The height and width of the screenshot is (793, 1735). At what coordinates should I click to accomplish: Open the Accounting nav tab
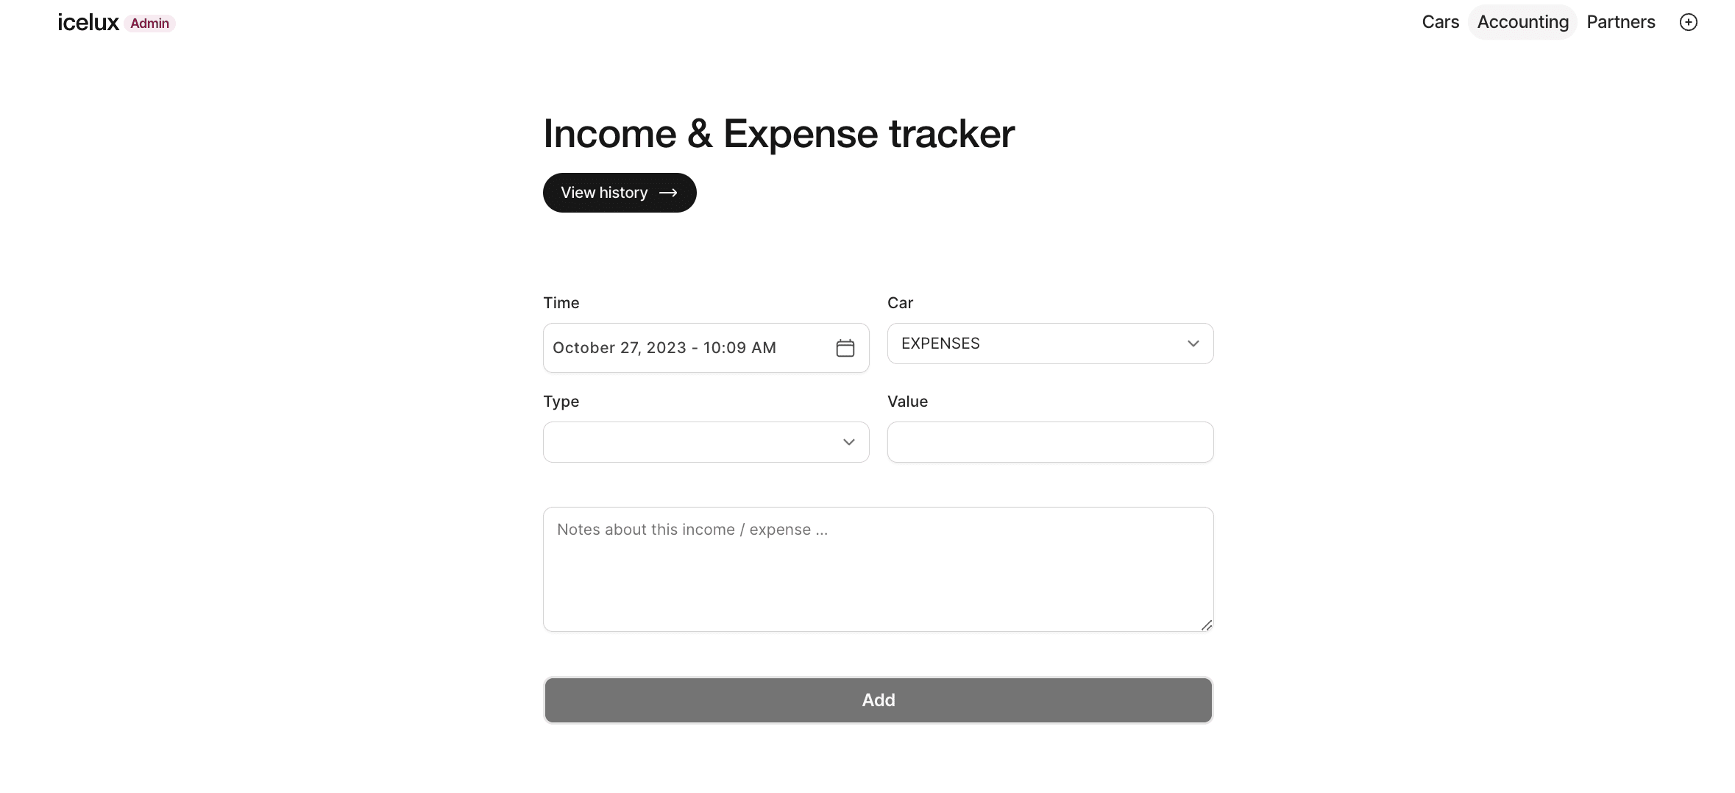coord(1522,22)
